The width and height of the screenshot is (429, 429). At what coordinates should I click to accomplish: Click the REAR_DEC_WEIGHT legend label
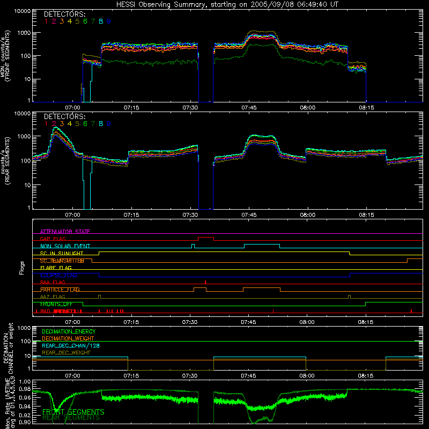pos(66,353)
